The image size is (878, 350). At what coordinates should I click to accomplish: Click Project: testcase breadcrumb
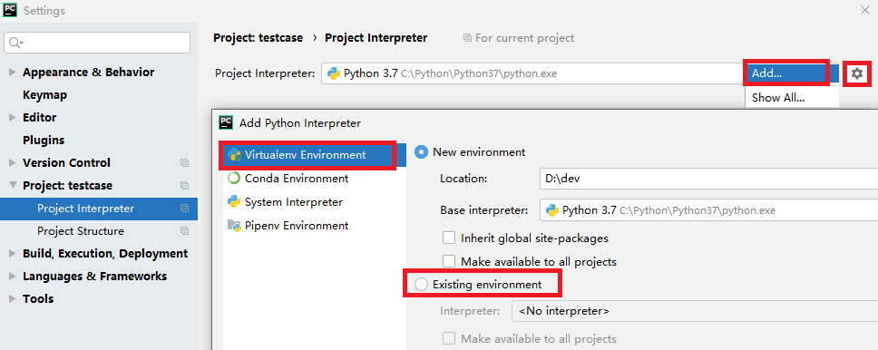[259, 38]
